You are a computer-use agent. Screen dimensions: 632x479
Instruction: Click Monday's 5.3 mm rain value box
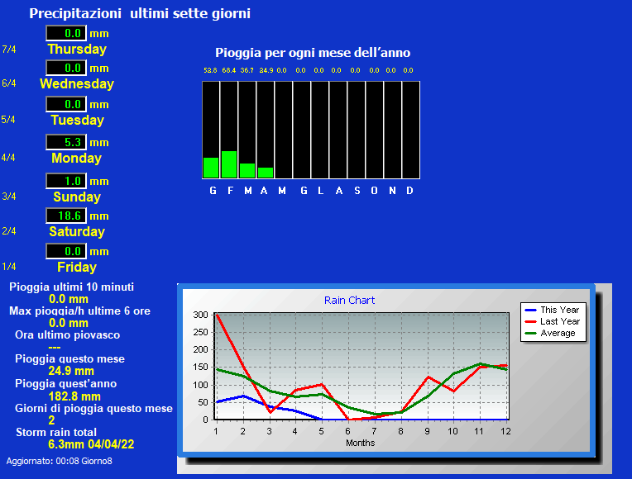click(x=66, y=142)
